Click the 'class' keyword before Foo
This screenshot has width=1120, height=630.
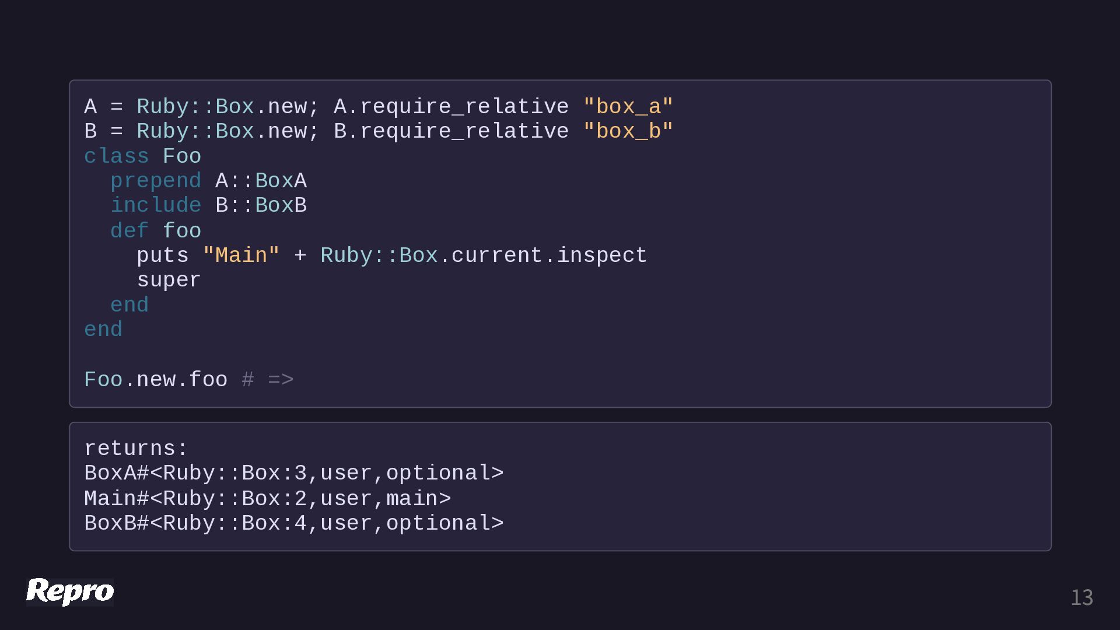(x=117, y=156)
